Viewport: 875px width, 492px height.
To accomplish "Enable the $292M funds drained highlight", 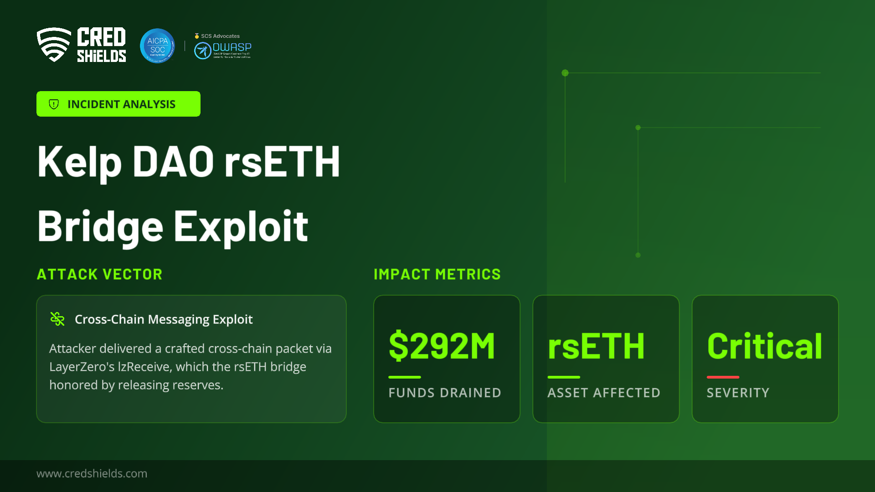I will coord(447,359).
